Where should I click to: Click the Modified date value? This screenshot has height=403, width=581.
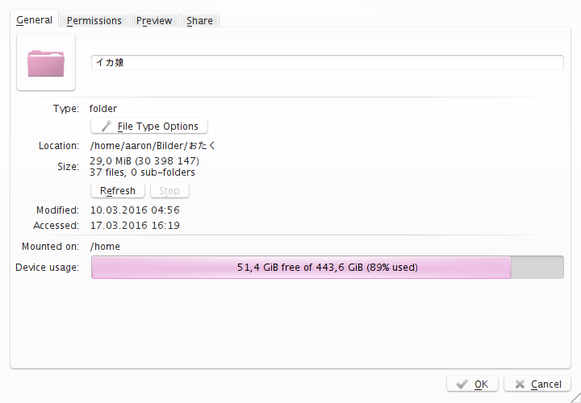(135, 210)
